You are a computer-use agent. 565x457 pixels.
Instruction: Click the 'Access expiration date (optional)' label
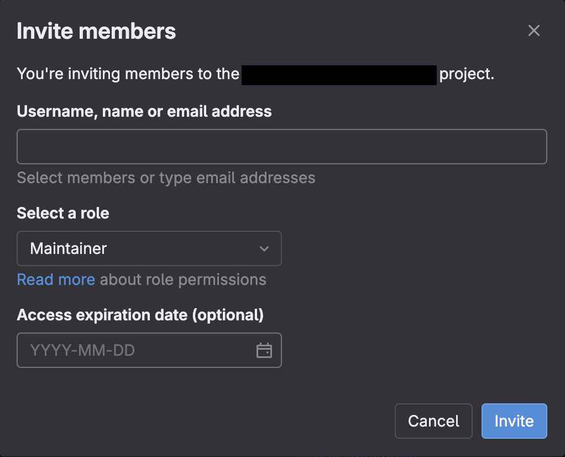click(140, 315)
